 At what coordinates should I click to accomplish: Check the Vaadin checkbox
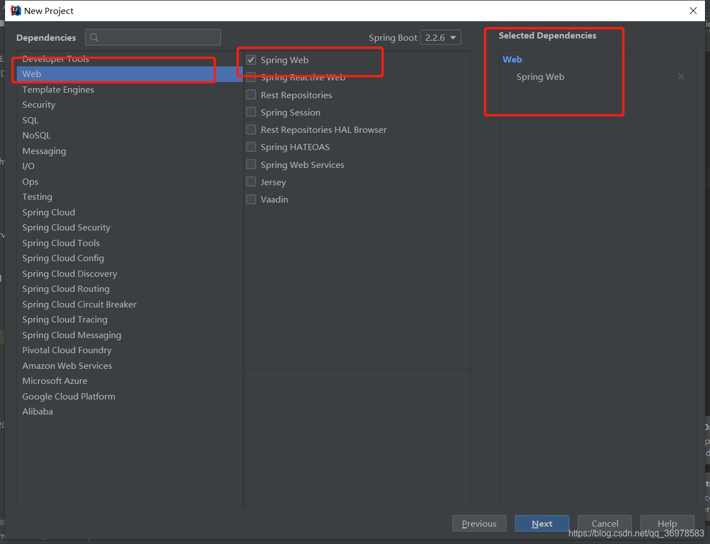click(251, 199)
